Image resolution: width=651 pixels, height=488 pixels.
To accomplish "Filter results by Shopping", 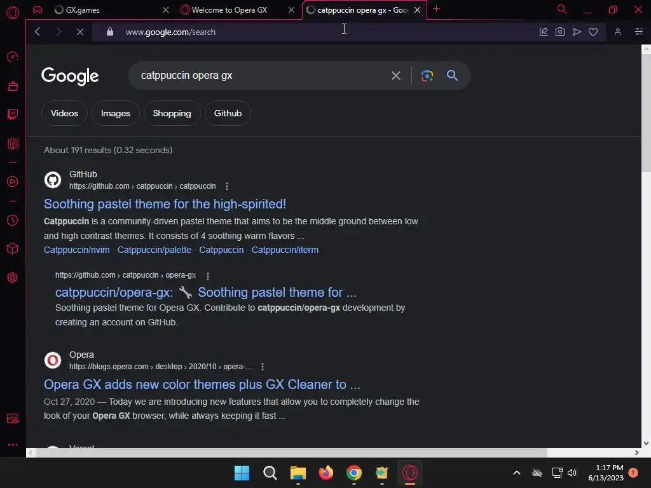I will point(172,113).
